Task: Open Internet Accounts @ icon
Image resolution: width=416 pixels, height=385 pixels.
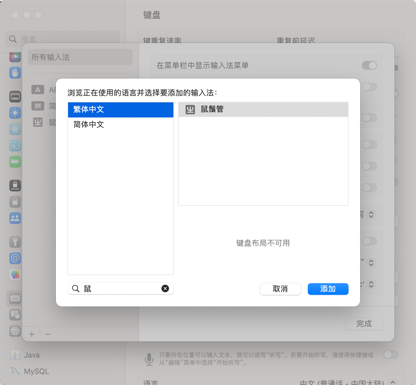Action: click(15, 258)
